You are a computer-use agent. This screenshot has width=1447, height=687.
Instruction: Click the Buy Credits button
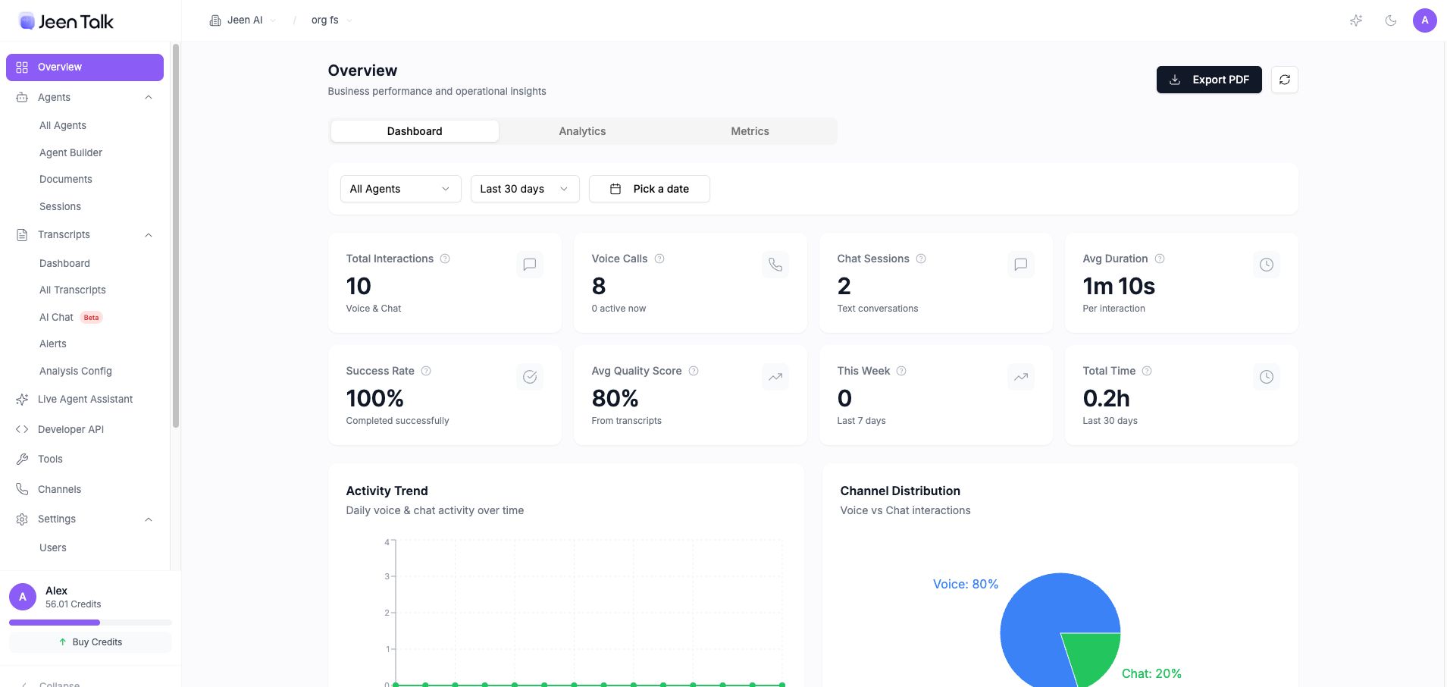coord(90,642)
